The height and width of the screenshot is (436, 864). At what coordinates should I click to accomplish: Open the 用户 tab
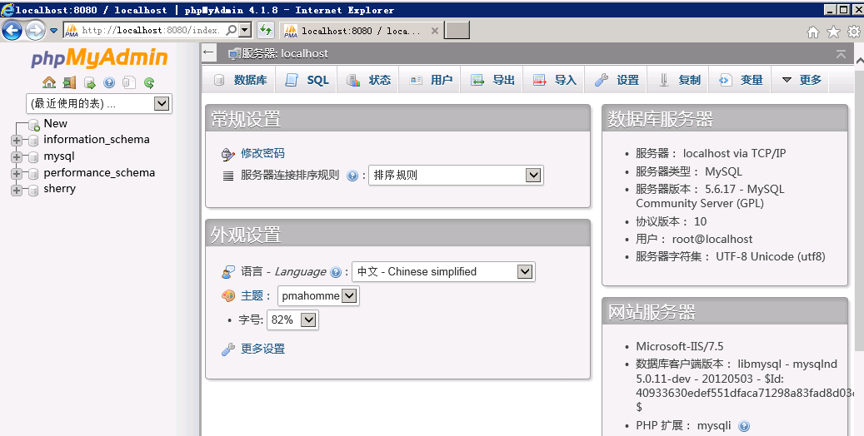430,81
